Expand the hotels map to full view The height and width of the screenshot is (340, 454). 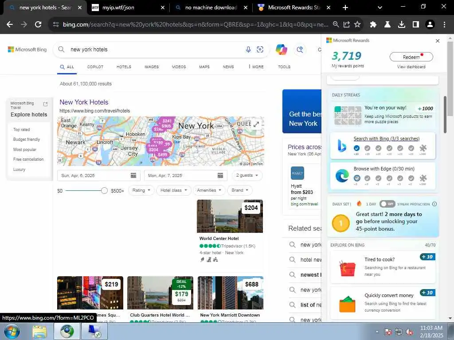coord(256,124)
